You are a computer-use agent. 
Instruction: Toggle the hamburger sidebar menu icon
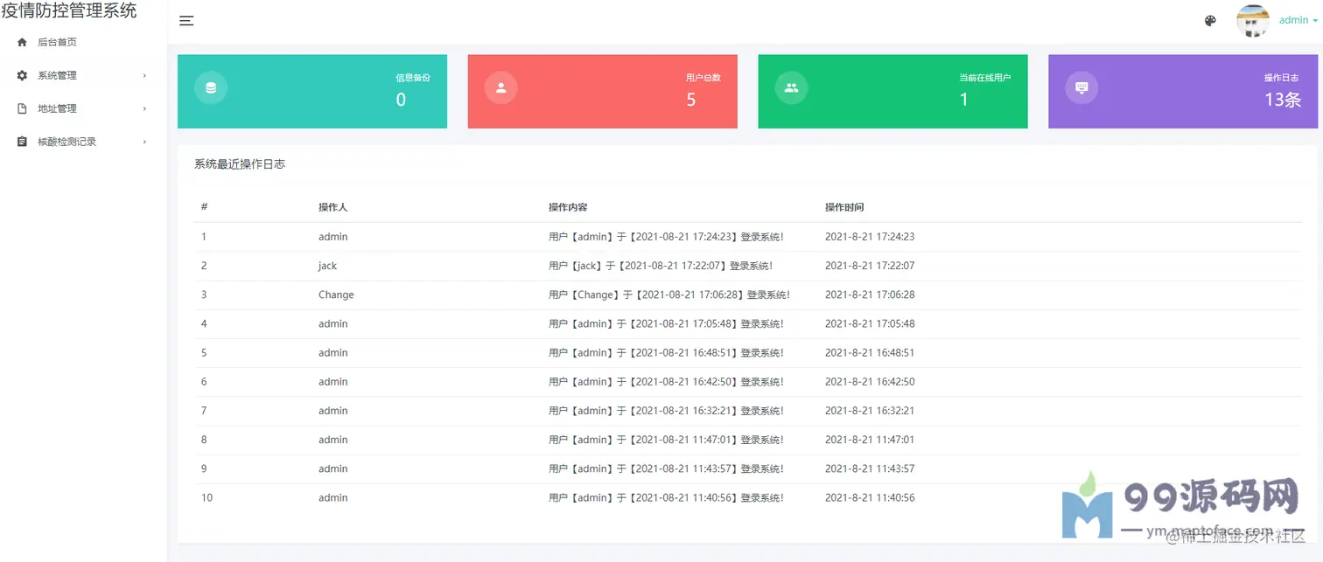click(x=186, y=21)
